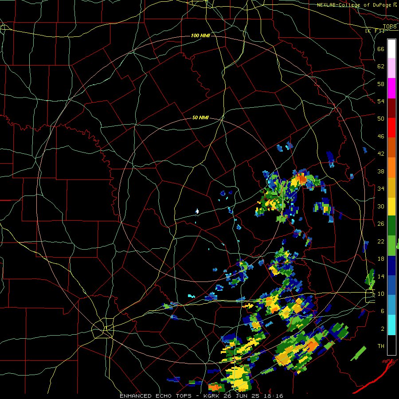Click the white radar site marker at center
The image size is (399, 399).
(197, 211)
